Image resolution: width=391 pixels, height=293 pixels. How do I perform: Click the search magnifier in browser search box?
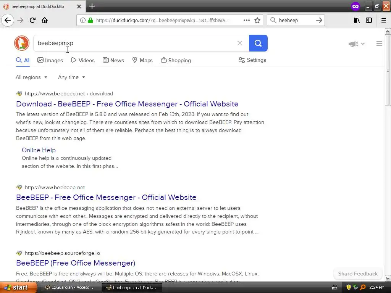tap(273, 20)
